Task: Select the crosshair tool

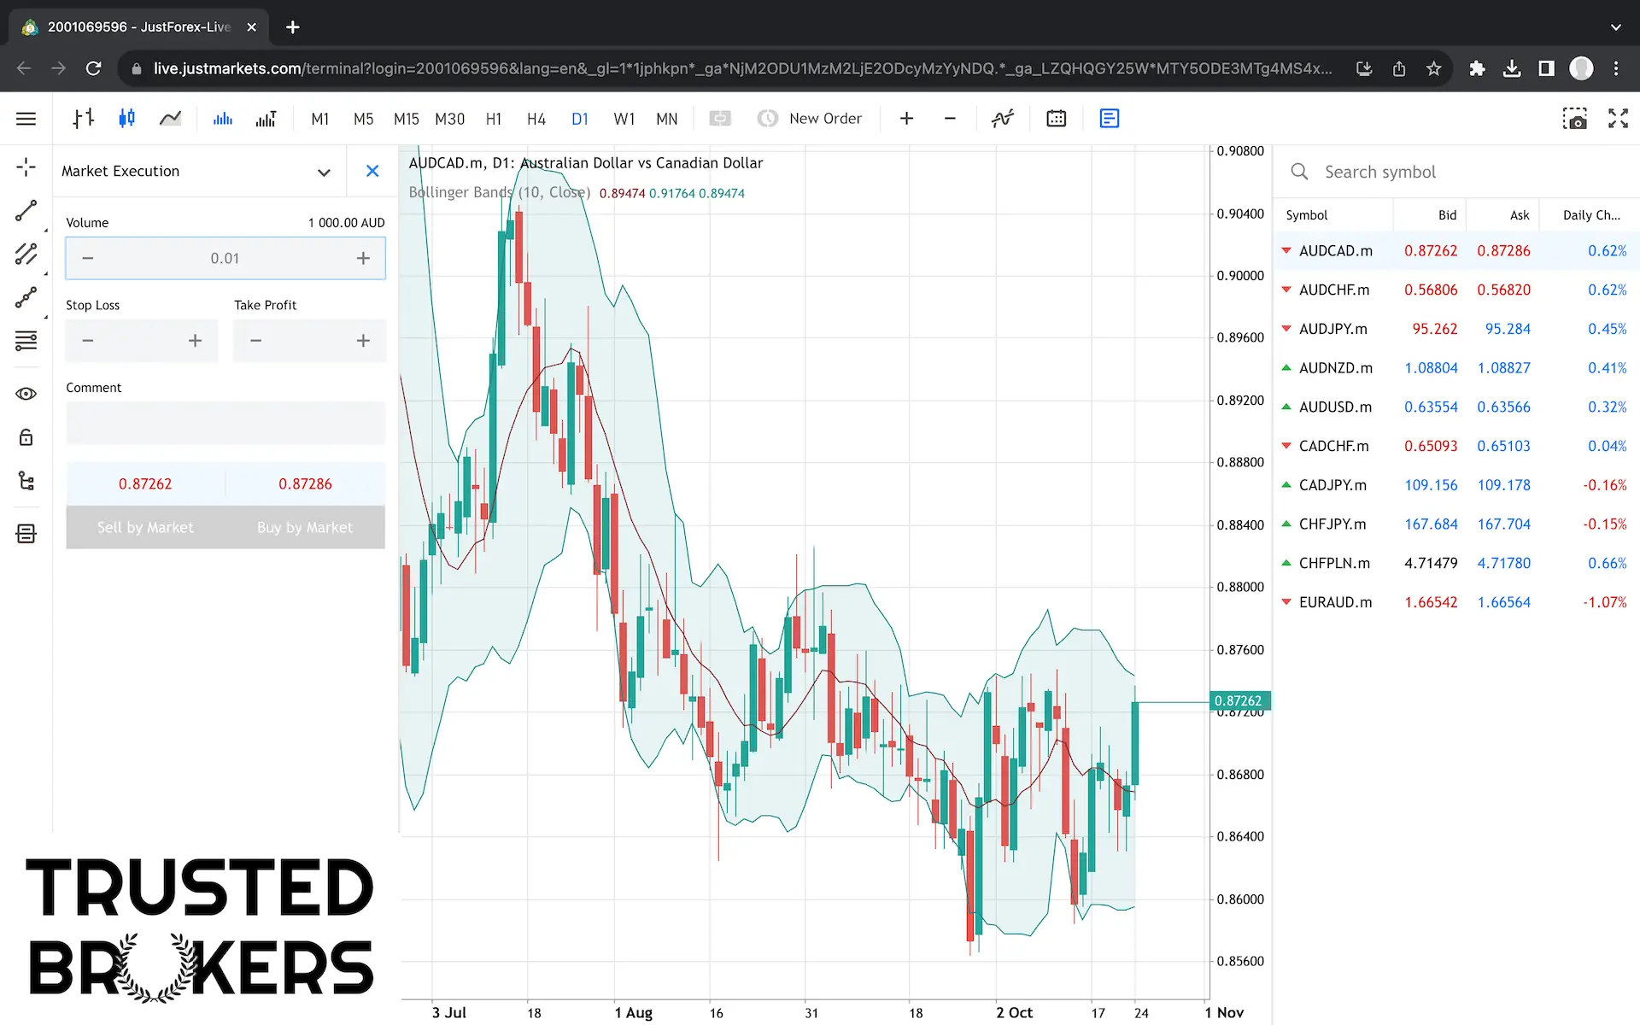Action: tap(26, 167)
